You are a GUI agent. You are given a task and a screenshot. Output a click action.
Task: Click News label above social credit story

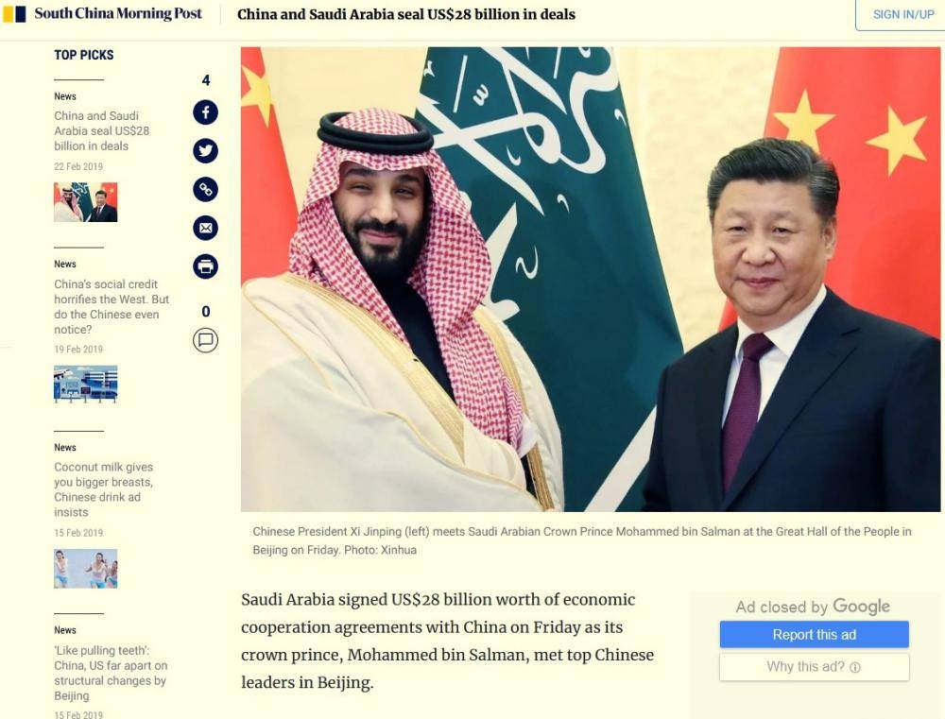click(x=65, y=264)
